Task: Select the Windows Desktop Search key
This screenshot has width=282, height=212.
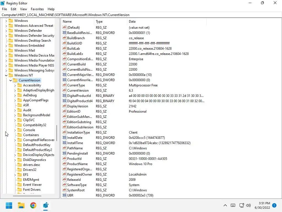Action: [x=32, y=40]
